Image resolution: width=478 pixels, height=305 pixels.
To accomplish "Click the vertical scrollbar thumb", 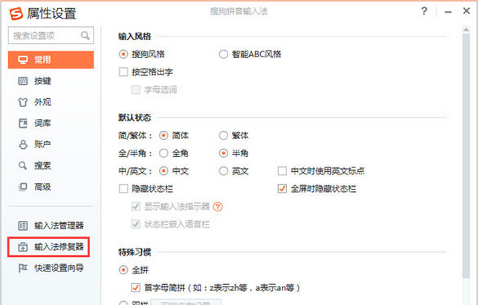I will (466, 155).
